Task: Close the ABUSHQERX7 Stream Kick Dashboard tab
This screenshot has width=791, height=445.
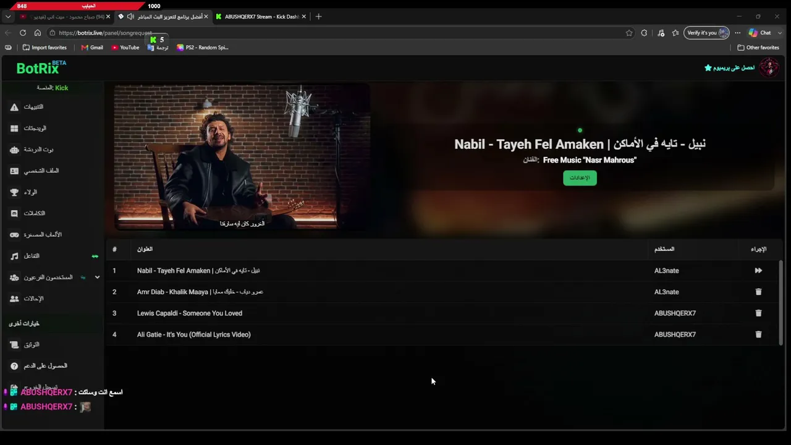Action: [x=303, y=17]
